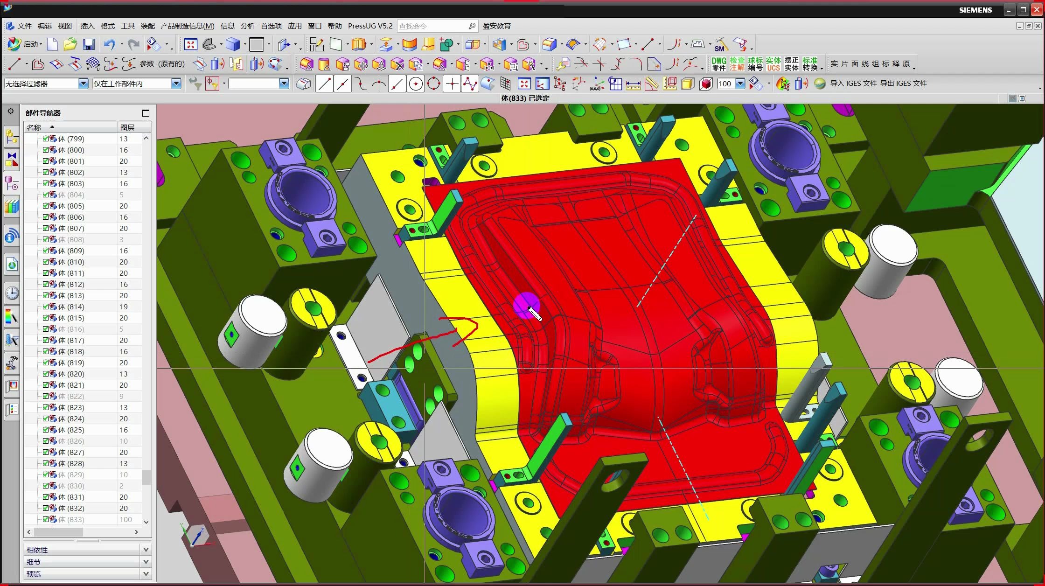Open the 仅在工作部件内 scope dropdown
This screenshot has height=586, width=1045.
click(176, 84)
